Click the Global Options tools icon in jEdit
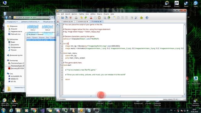 (136, 18)
